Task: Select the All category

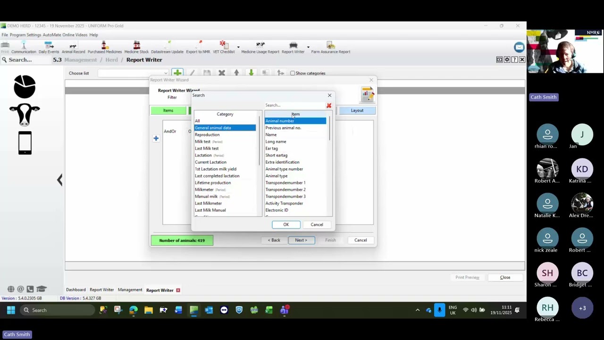Action: [197, 121]
